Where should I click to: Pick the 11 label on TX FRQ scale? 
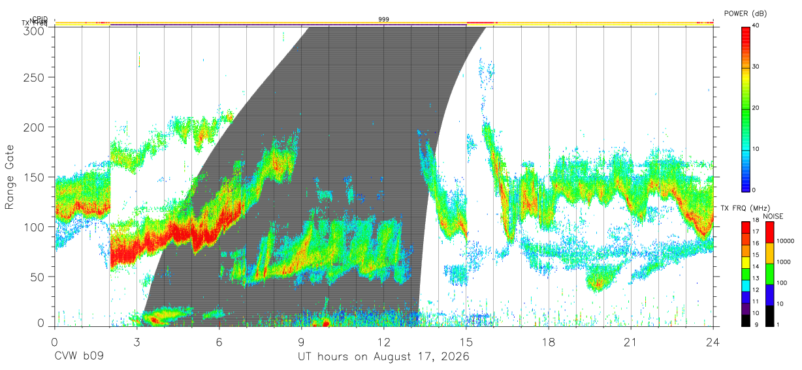point(756,301)
